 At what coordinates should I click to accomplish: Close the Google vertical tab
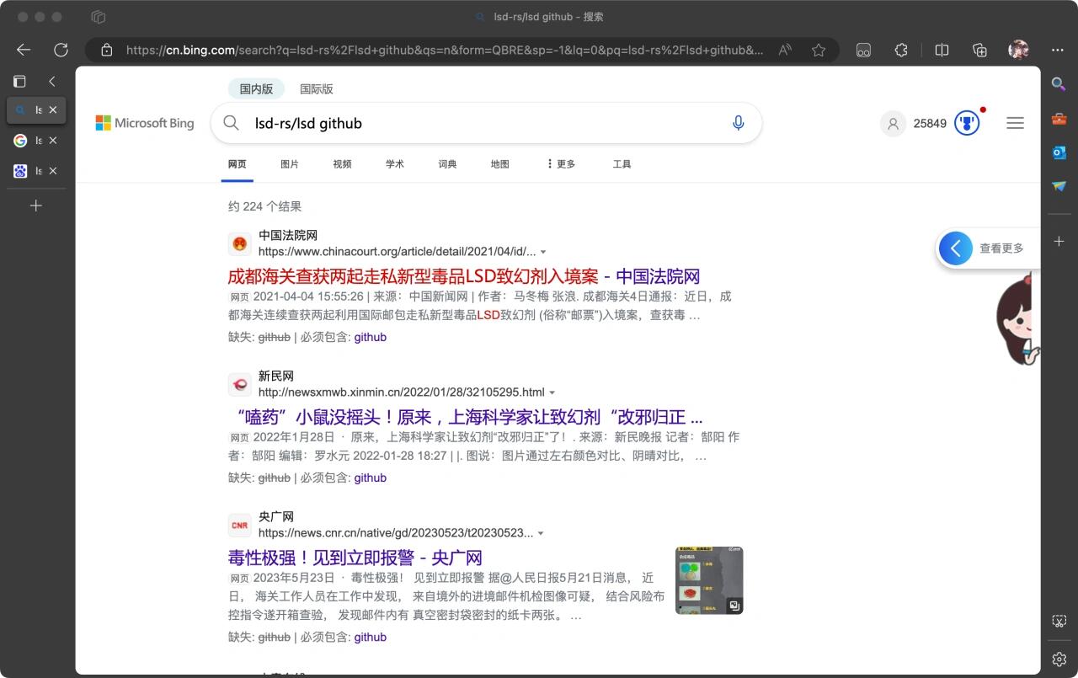pos(53,141)
